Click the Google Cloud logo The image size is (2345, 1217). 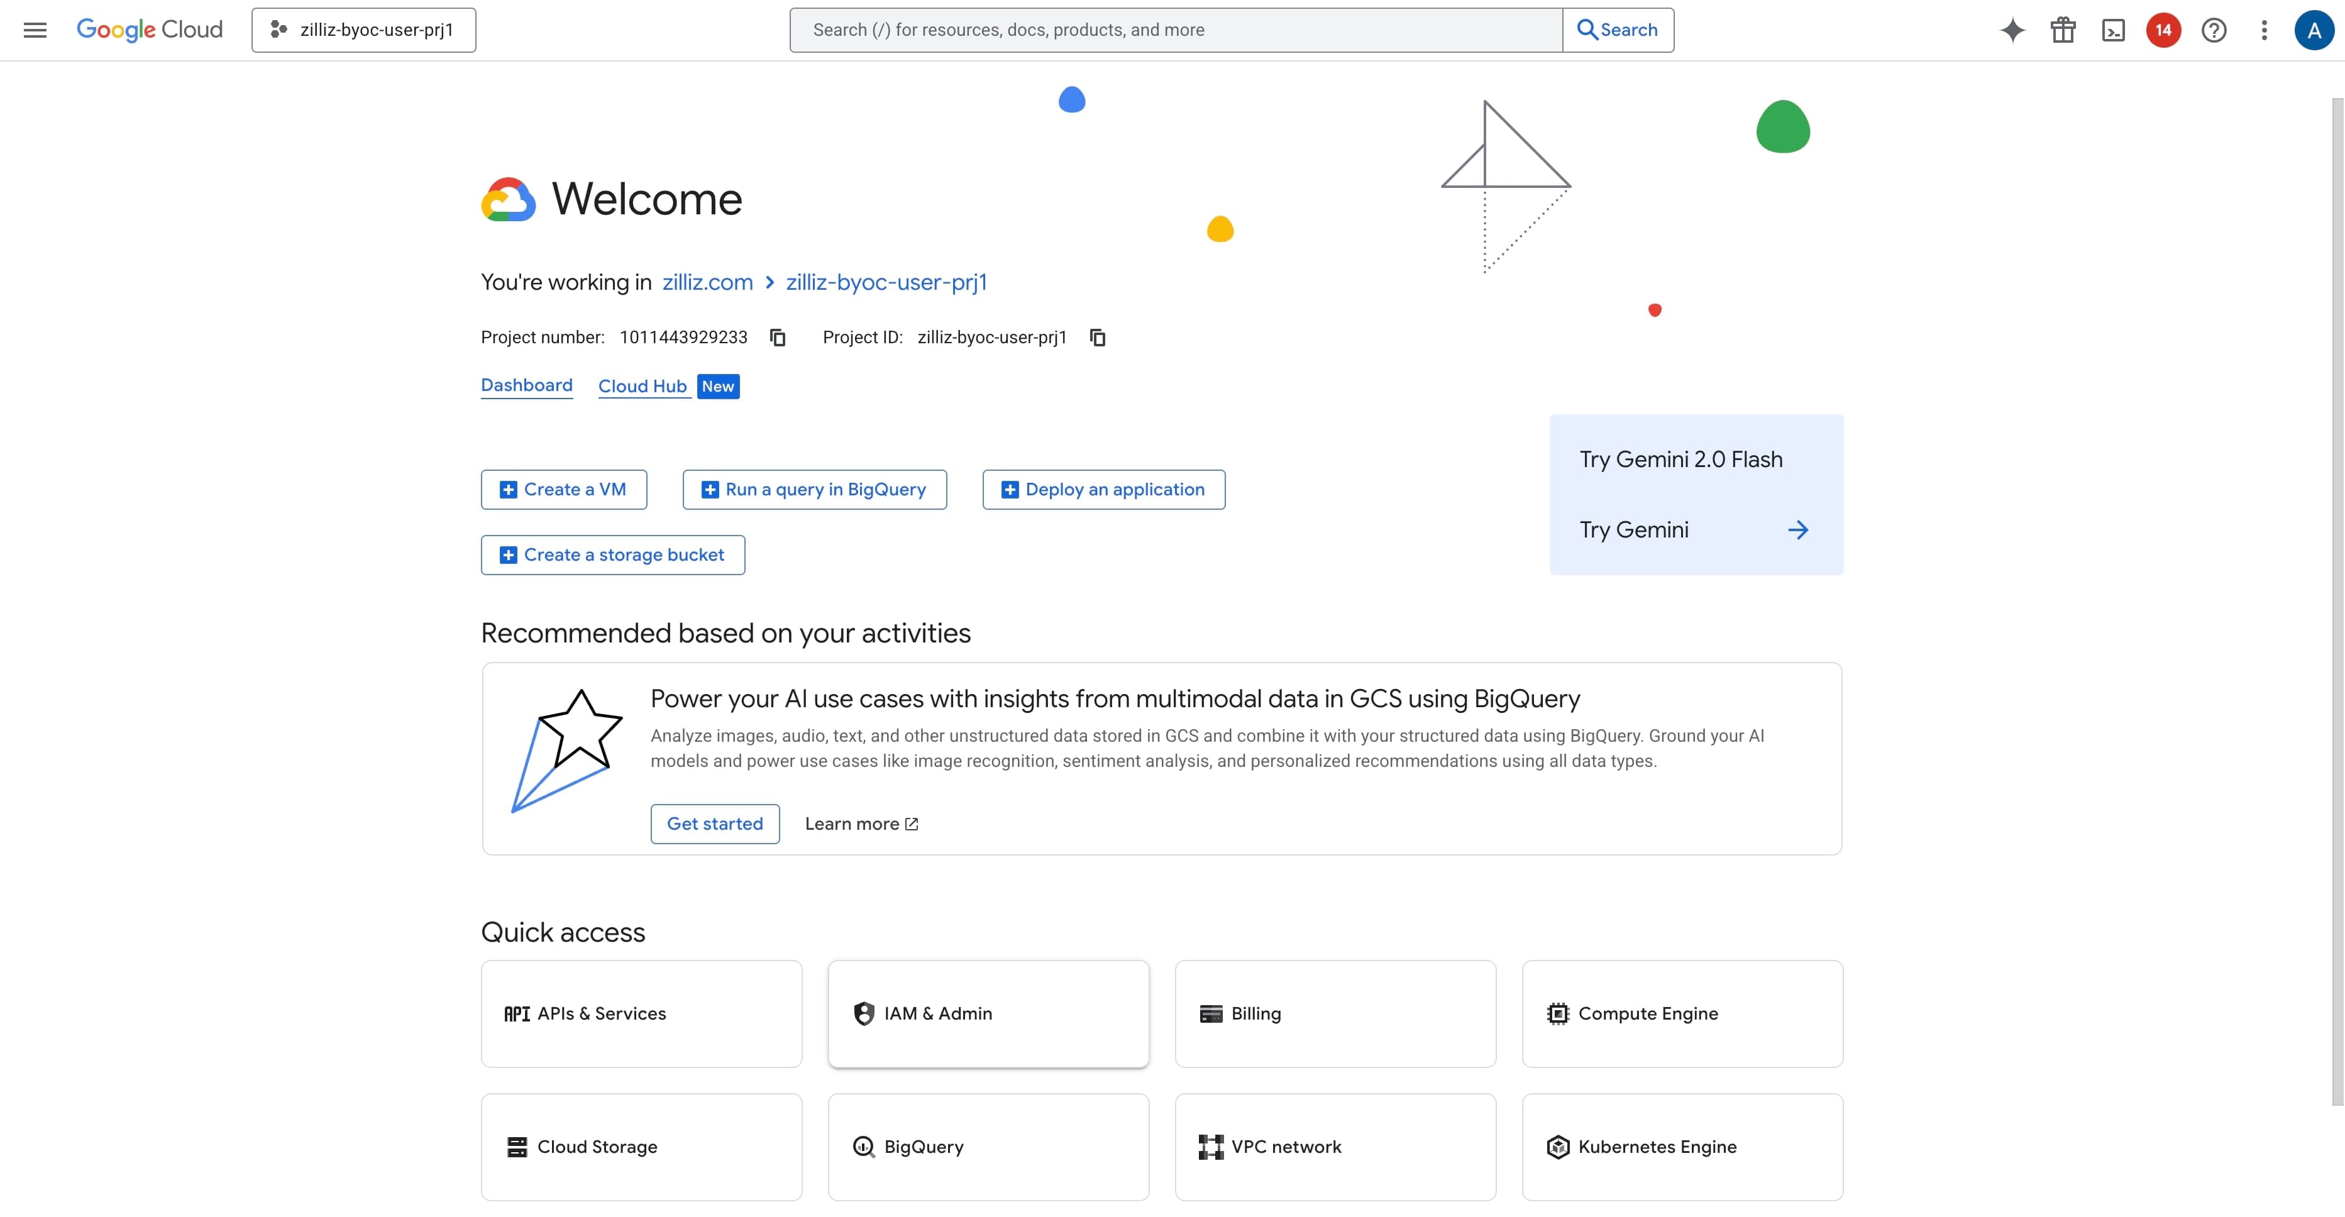[149, 30]
